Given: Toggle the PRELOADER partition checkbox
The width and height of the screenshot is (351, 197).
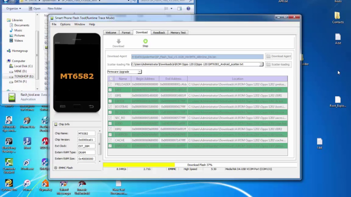Looking at the screenshot, I should (x=110, y=84).
